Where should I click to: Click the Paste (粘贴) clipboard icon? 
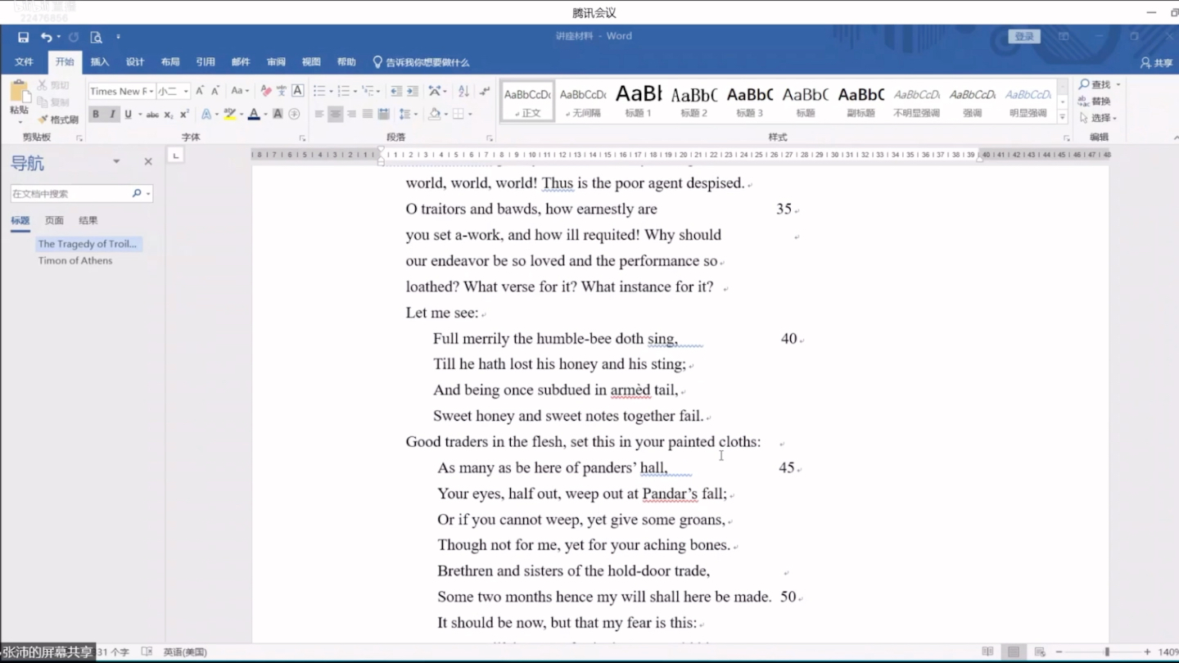(19, 92)
